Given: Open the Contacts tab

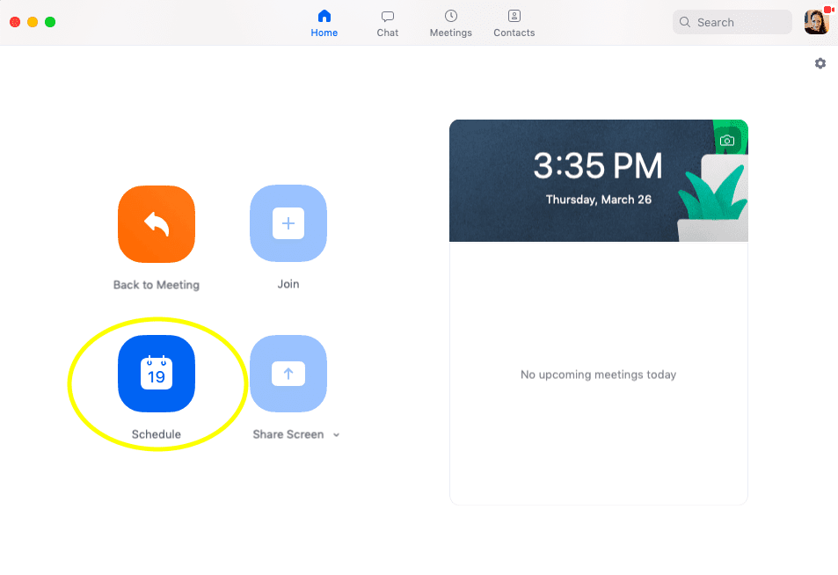Looking at the screenshot, I should [x=514, y=24].
